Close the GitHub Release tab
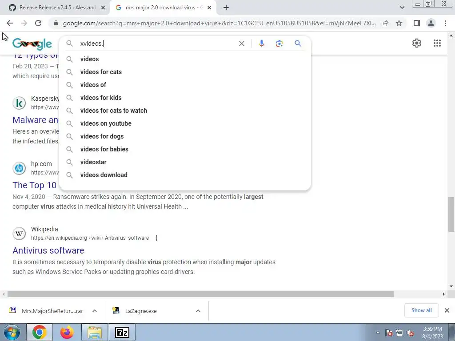Screen dimensions: 455x341 (x=103, y=8)
